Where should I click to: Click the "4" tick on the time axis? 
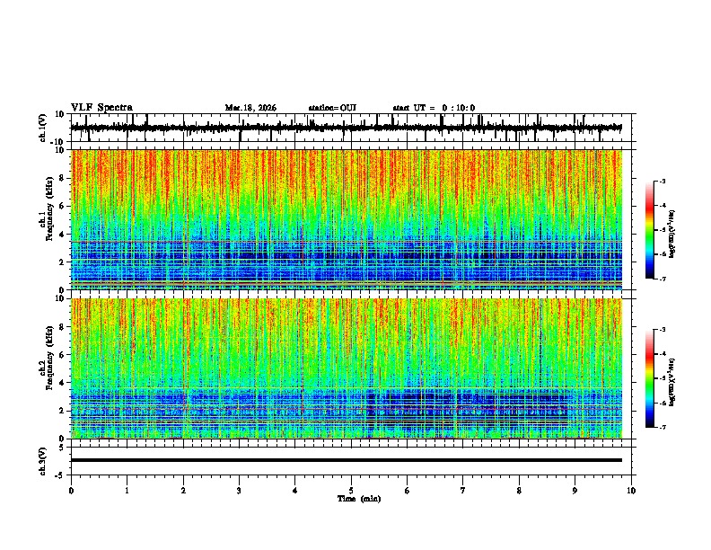pos(295,491)
